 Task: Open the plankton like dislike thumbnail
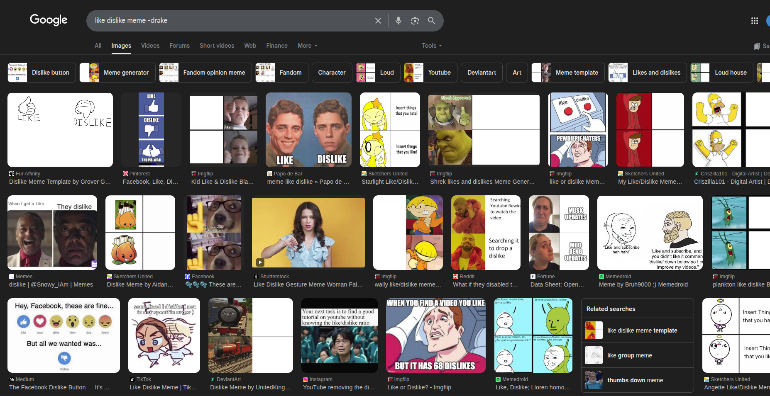coord(741,233)
